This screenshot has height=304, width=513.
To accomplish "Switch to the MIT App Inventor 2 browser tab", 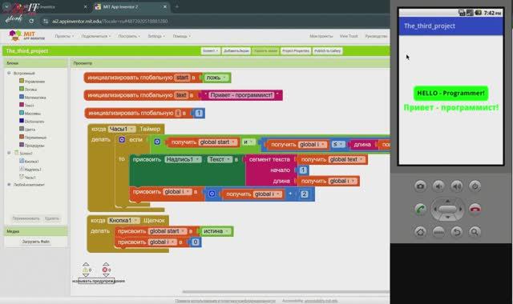I will (x=131, y=6).
